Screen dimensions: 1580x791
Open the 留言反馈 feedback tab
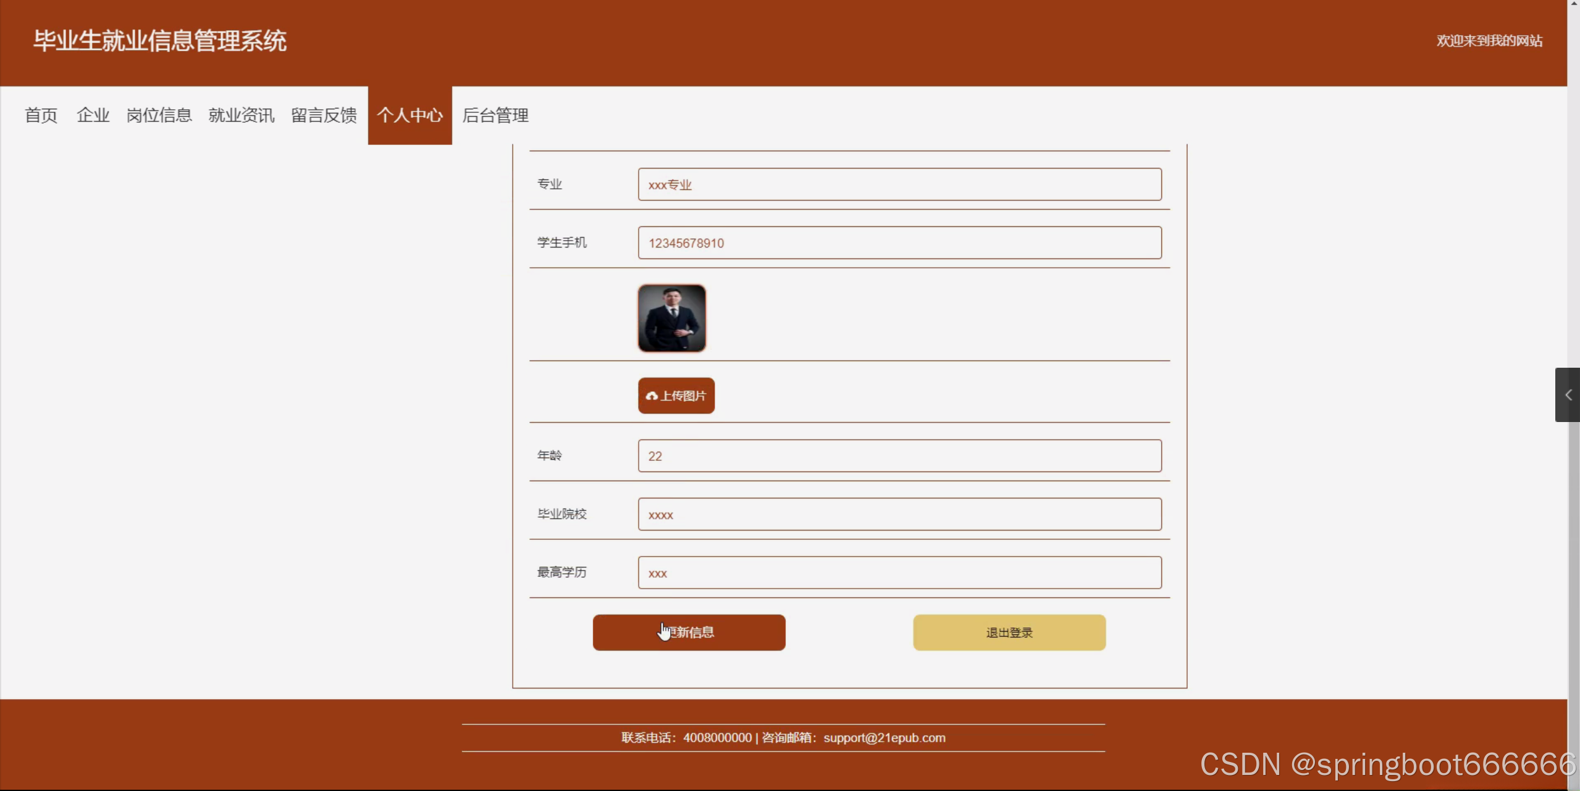(x=324, y=115)
